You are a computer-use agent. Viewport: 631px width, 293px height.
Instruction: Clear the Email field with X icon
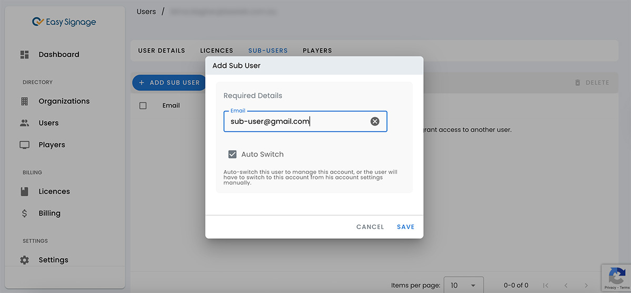[374, 121]
